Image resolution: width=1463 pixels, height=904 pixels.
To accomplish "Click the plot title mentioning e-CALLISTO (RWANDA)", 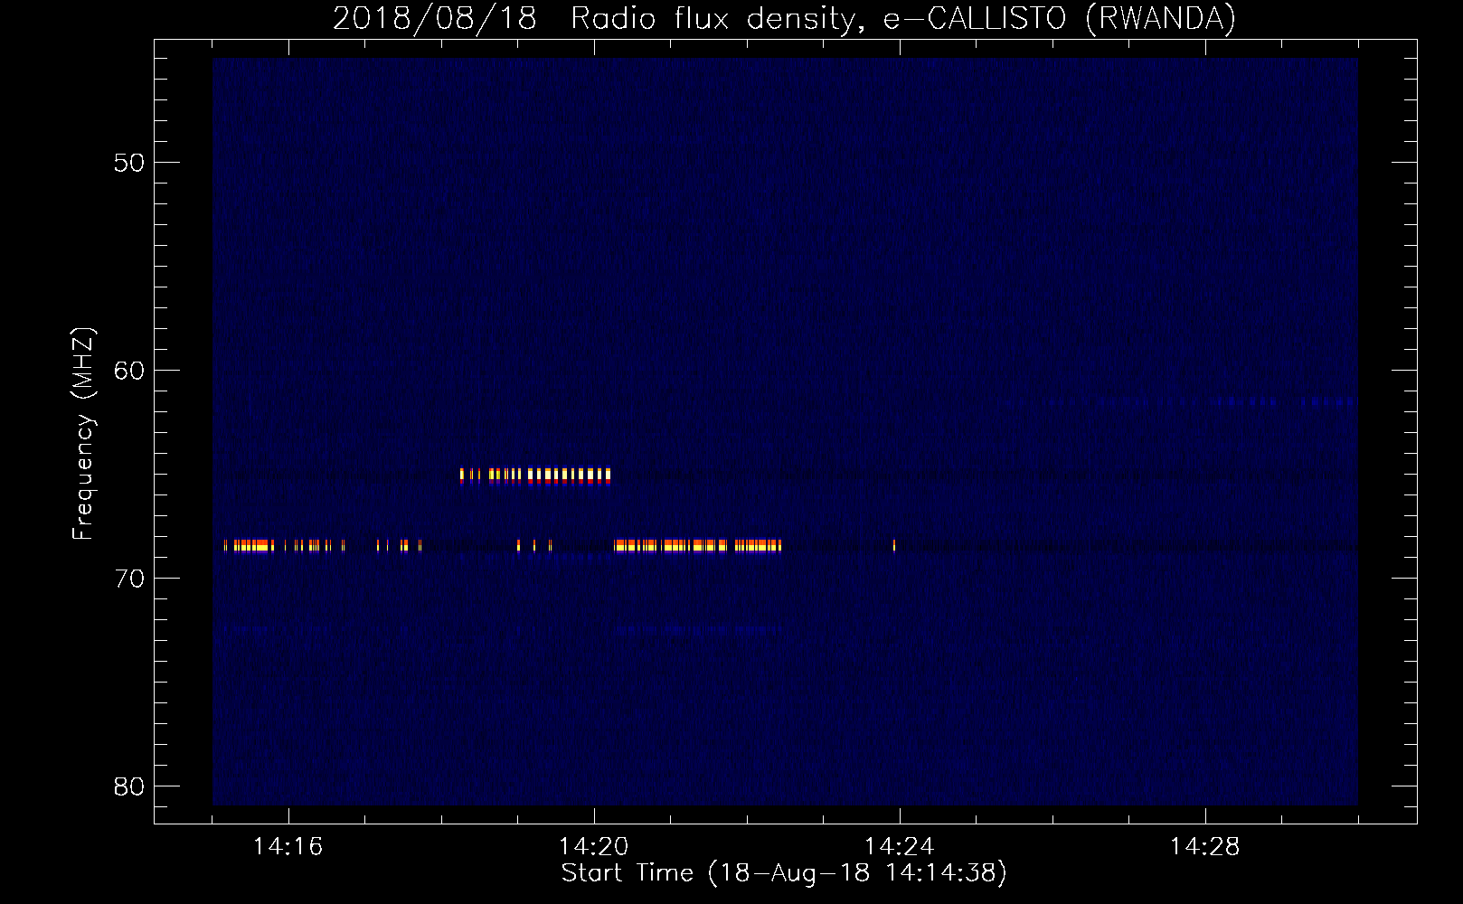I will tap(784, 18).
